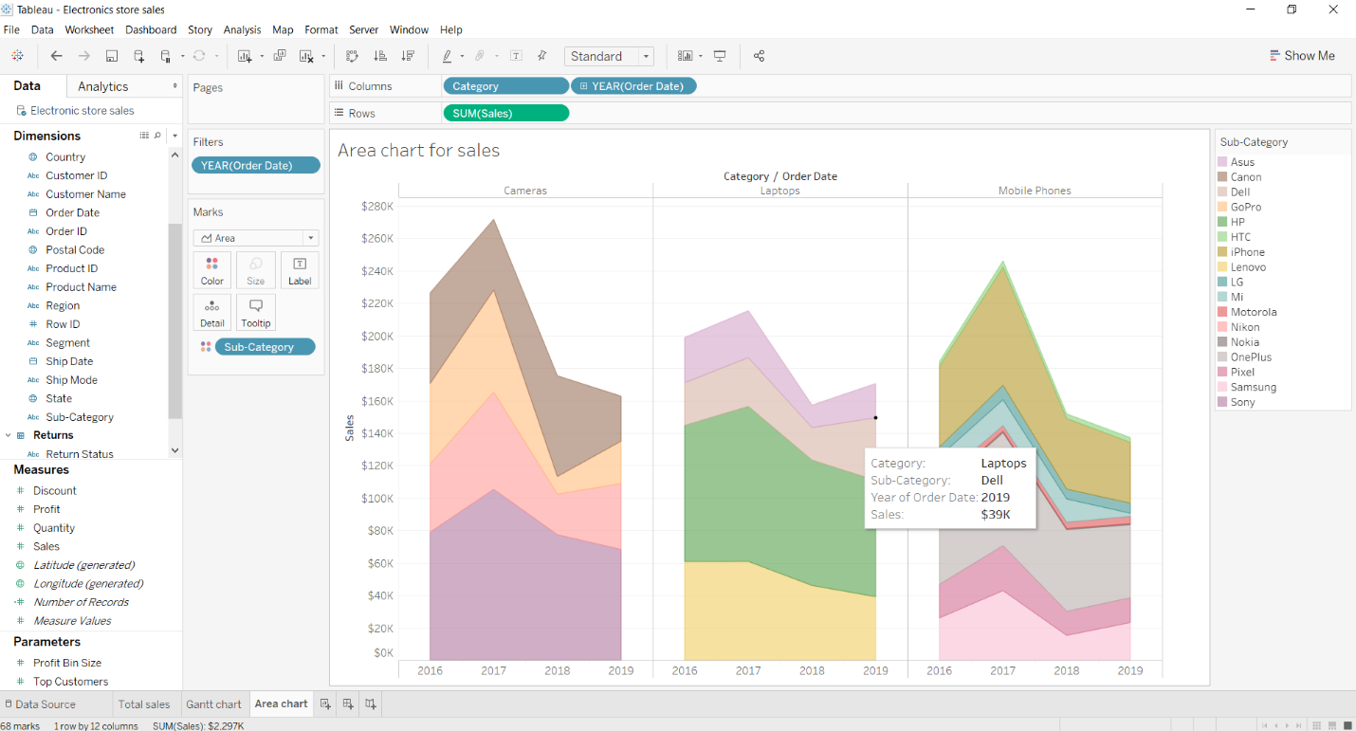Switch to the Analytics pane tab
1356x731 pixels.
(x=102, y=86)
